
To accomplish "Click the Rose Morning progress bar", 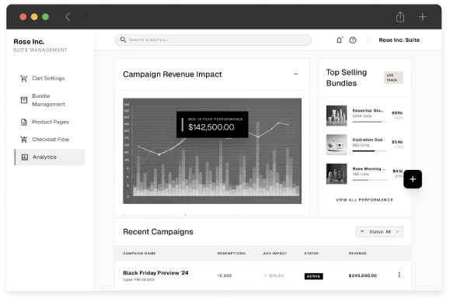I will click(369, 180).
